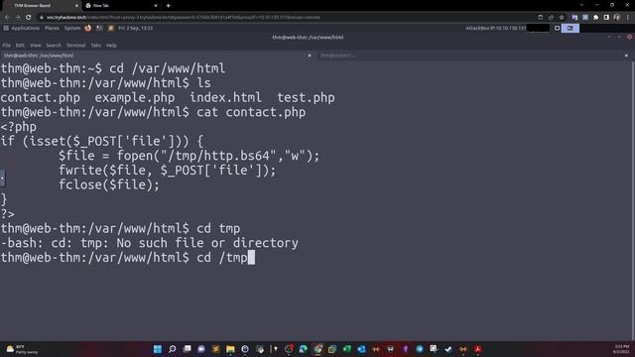Viewport: 635px width, 357px height.
Task: Click the share page icon in address bar
Action: [x=551, y=18]
